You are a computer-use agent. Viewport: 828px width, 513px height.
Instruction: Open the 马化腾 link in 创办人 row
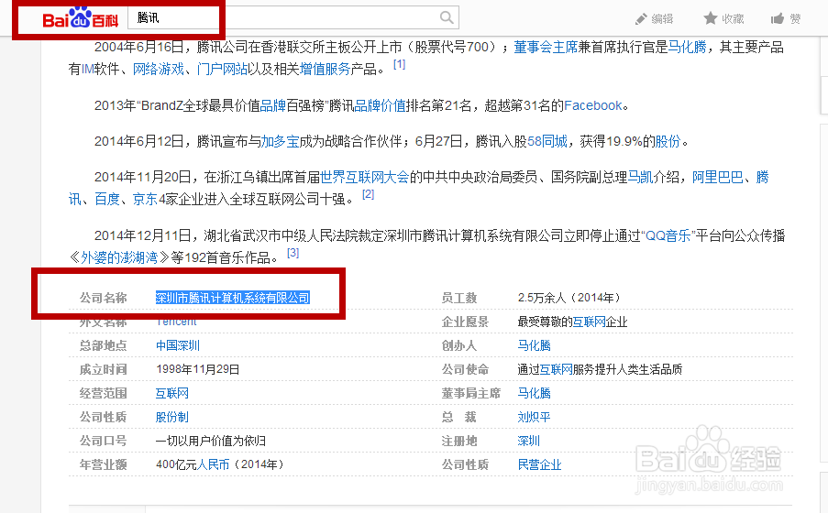coord(534,345)
